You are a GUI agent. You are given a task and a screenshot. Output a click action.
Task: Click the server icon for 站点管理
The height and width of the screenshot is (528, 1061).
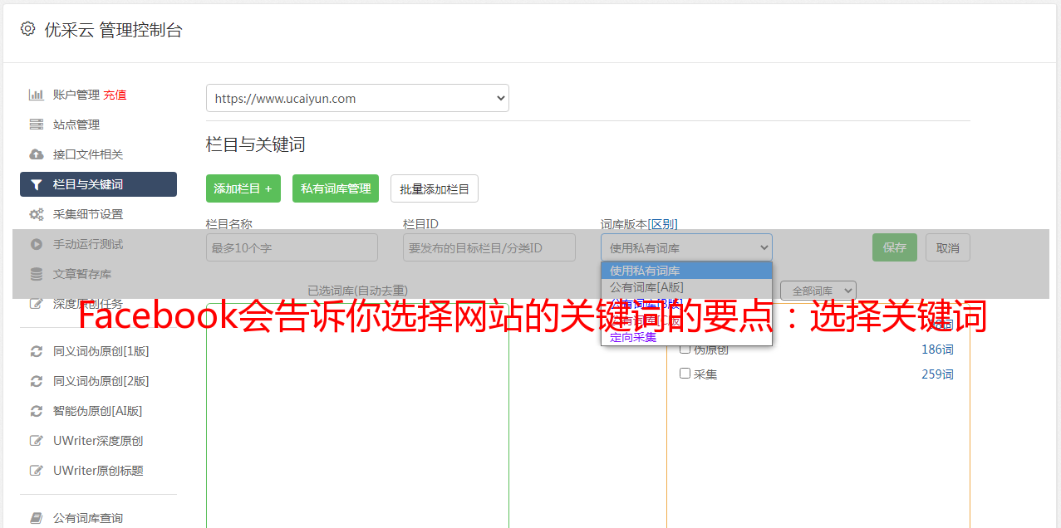[36, 125]
